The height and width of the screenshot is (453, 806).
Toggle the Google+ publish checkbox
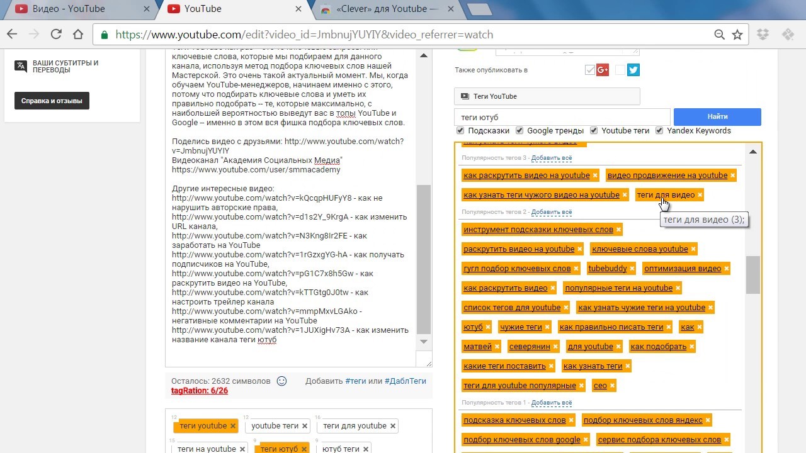click(590, 70)
